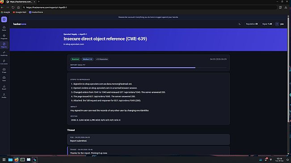Click the Firefox icon in the taskbar
This screenshot has height=163, width=291.
click(x=17, y=160)
